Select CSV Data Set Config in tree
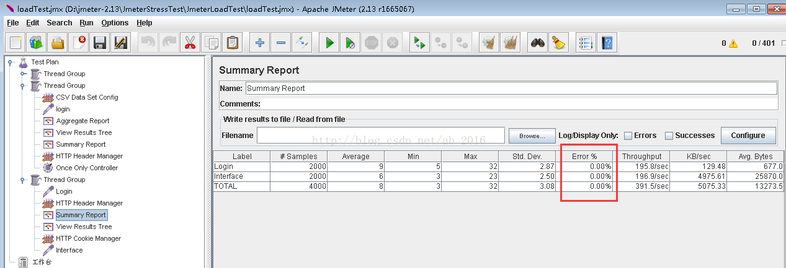 click(x=87, y=97)
